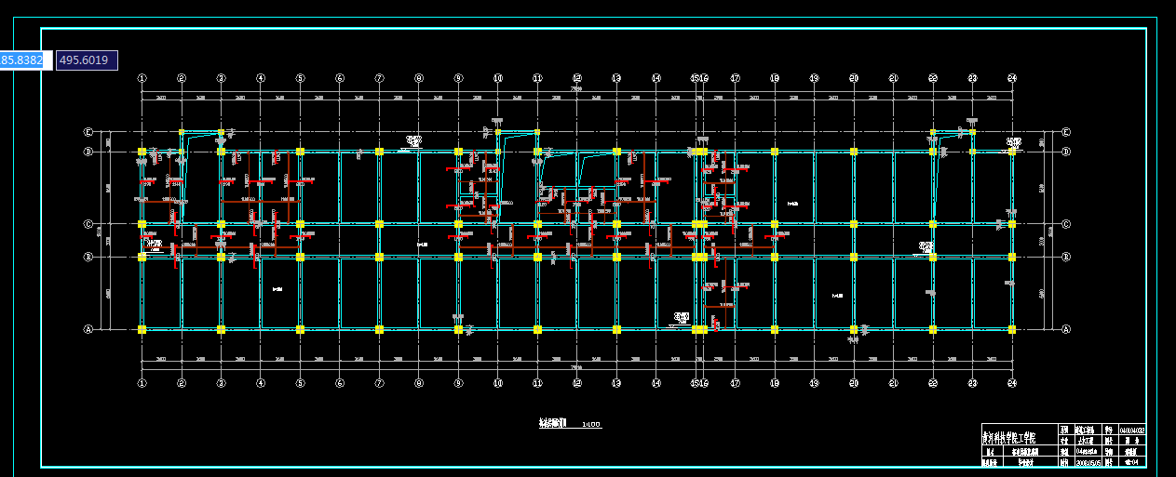Select axis bubble B on the right side
The height and width of the screenshot is (477, 1176).
click(x=1066, y=257)
